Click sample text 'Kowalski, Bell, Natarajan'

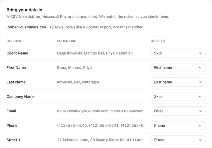[x=78, y=82]
